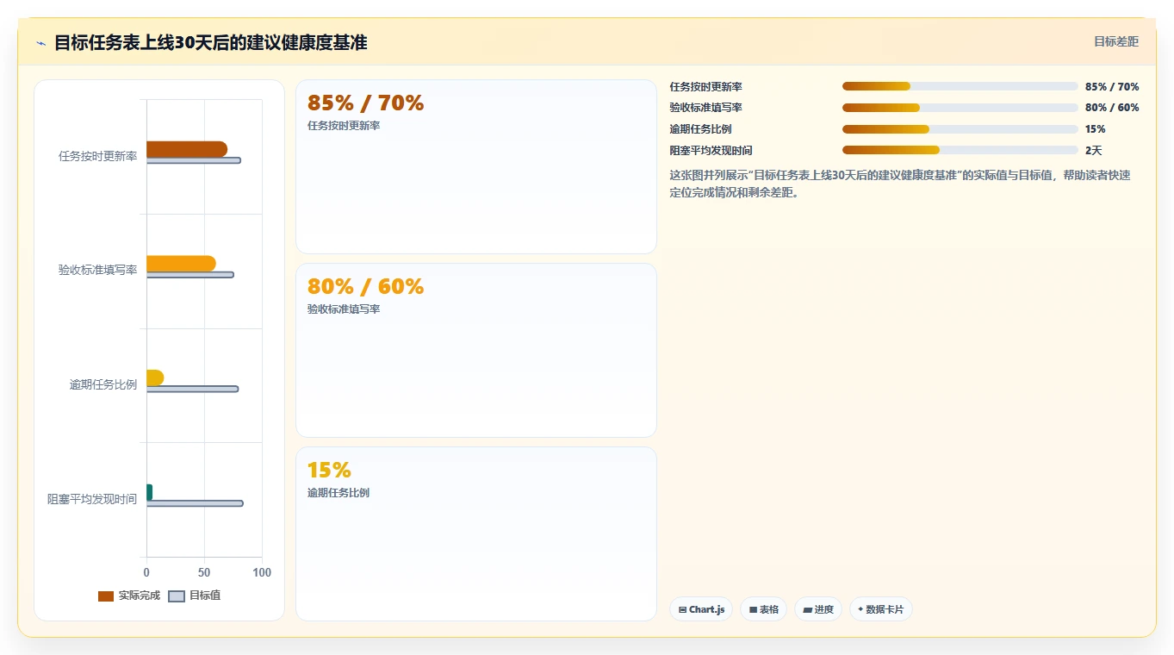1174x655 pixels.
Task: Toggle the 实际完成 legend swatch
Action: [x=106, y=596]
